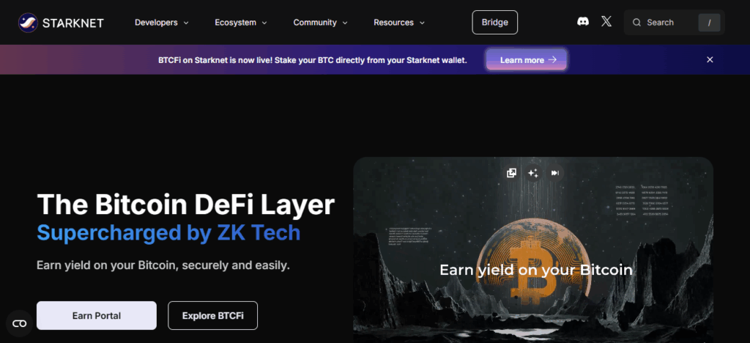Click the Starknet logo
The width and height of the screenshot is (750, 343).
coord(61,23)
